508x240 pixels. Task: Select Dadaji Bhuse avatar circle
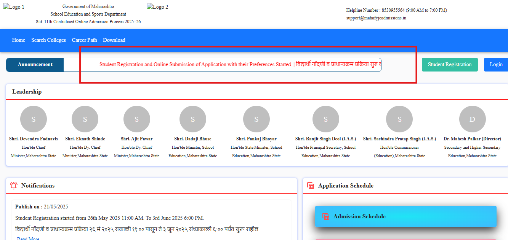[193, 119]
